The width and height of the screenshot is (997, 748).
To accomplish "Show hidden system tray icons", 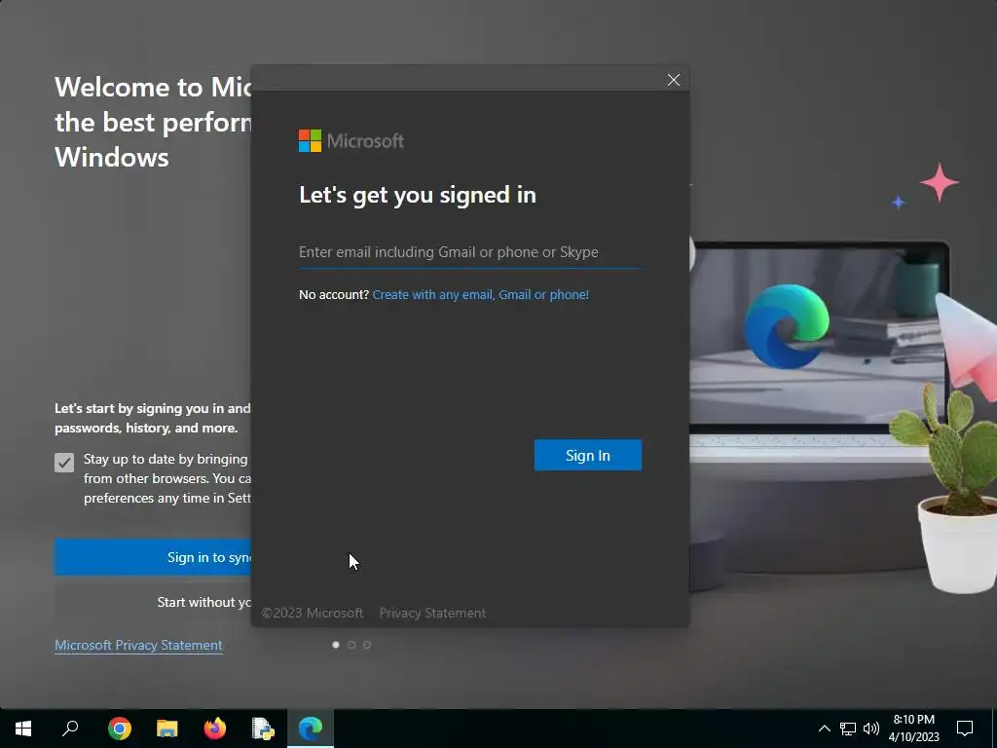I will pos(824,729).
